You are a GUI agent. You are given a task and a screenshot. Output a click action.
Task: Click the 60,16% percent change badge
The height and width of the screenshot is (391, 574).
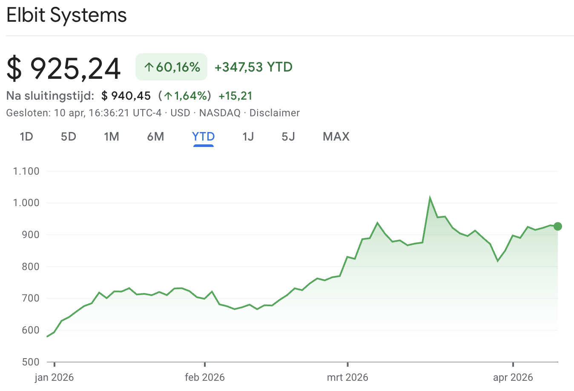tap(171, 67)
